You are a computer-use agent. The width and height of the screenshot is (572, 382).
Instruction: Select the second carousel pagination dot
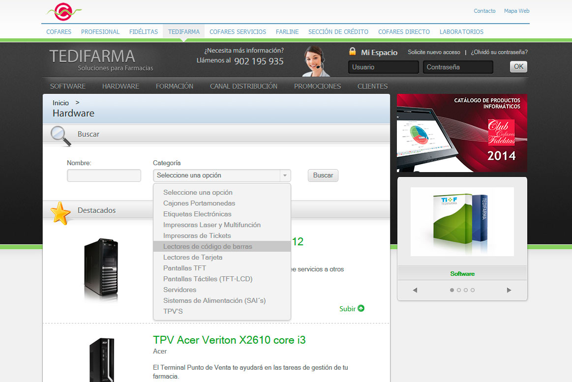(458, 290)
